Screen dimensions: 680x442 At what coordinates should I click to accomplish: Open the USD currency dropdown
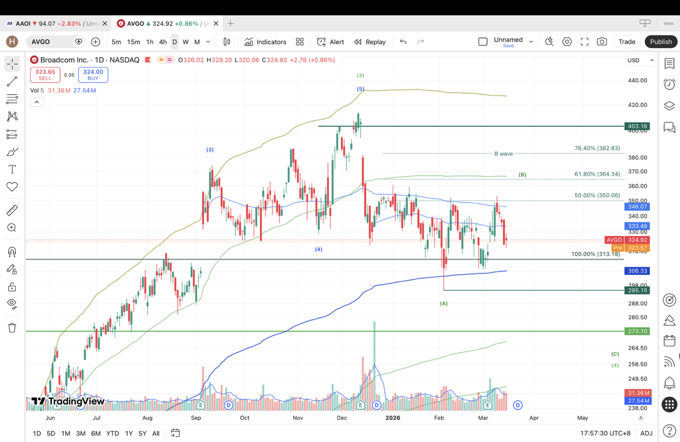(x=640, y=60)
